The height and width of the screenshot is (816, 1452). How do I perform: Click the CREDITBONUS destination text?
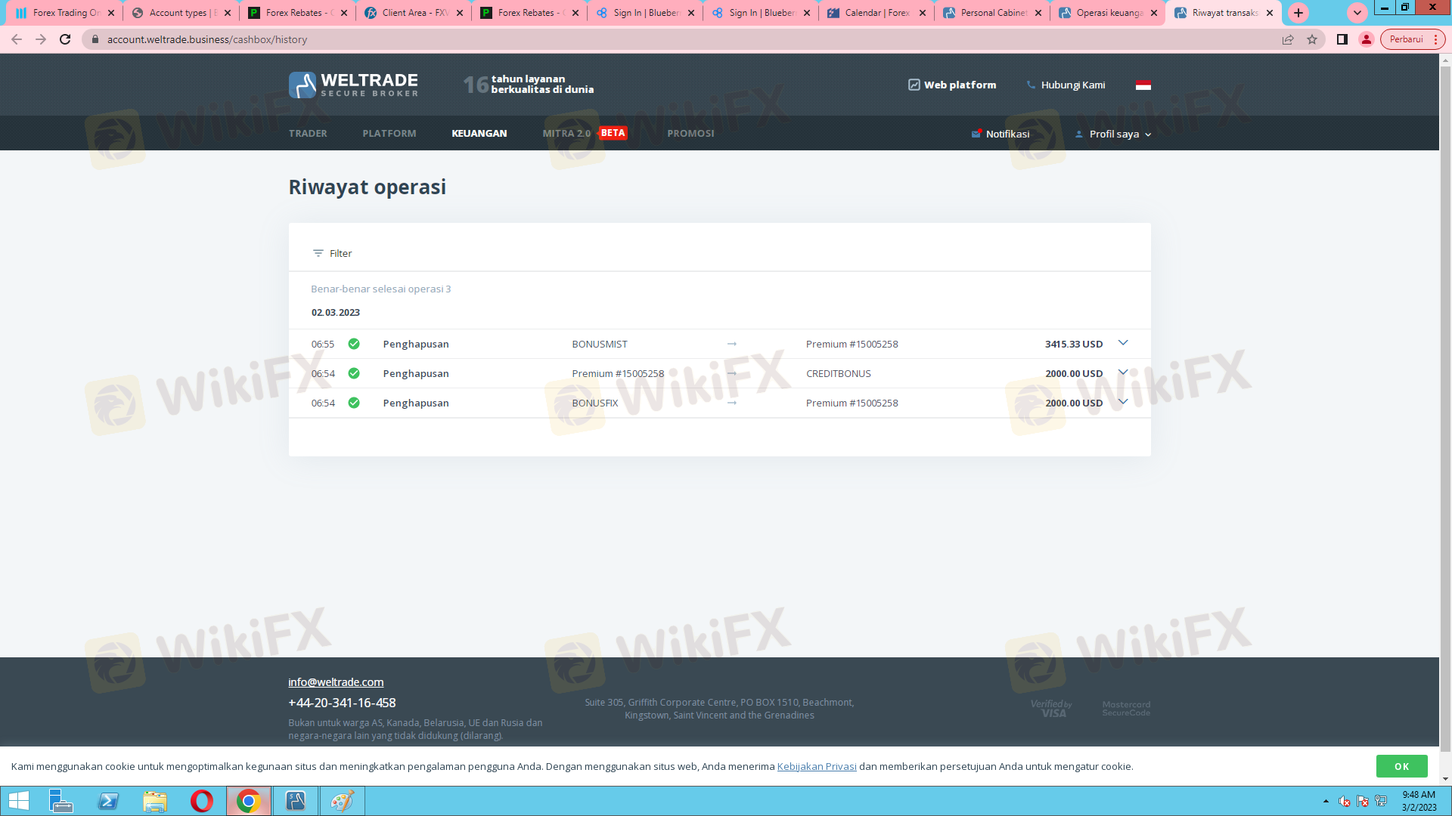click(839, 373)
